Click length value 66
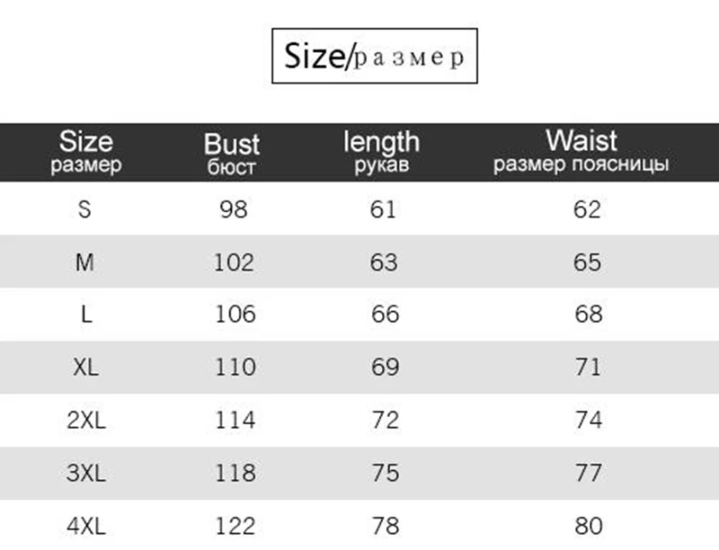Image resolution: width=719 pixels, height=550 pixels. 386,315
